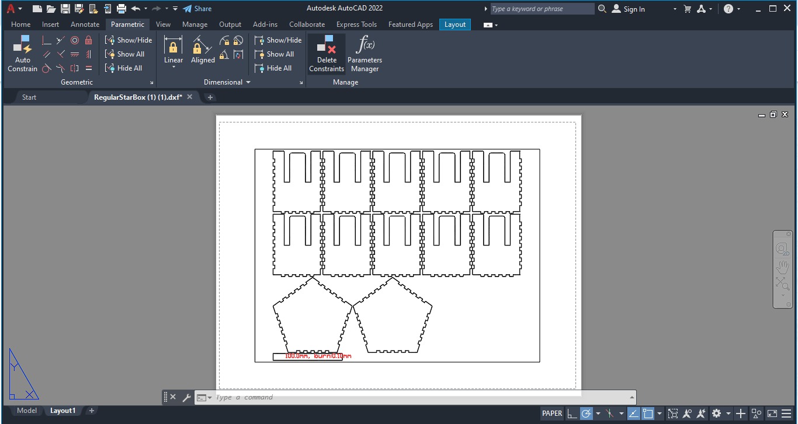Open the Express Tools ribbon tab
The height and width of the screenshot is (424, 798).
pos(356,24)
